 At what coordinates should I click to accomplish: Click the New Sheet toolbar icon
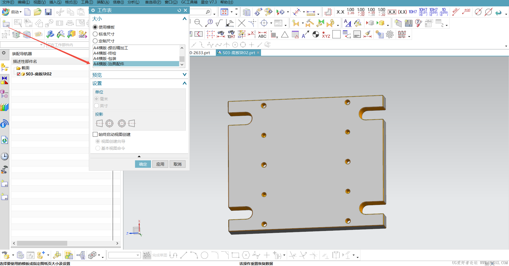point(6,23)
